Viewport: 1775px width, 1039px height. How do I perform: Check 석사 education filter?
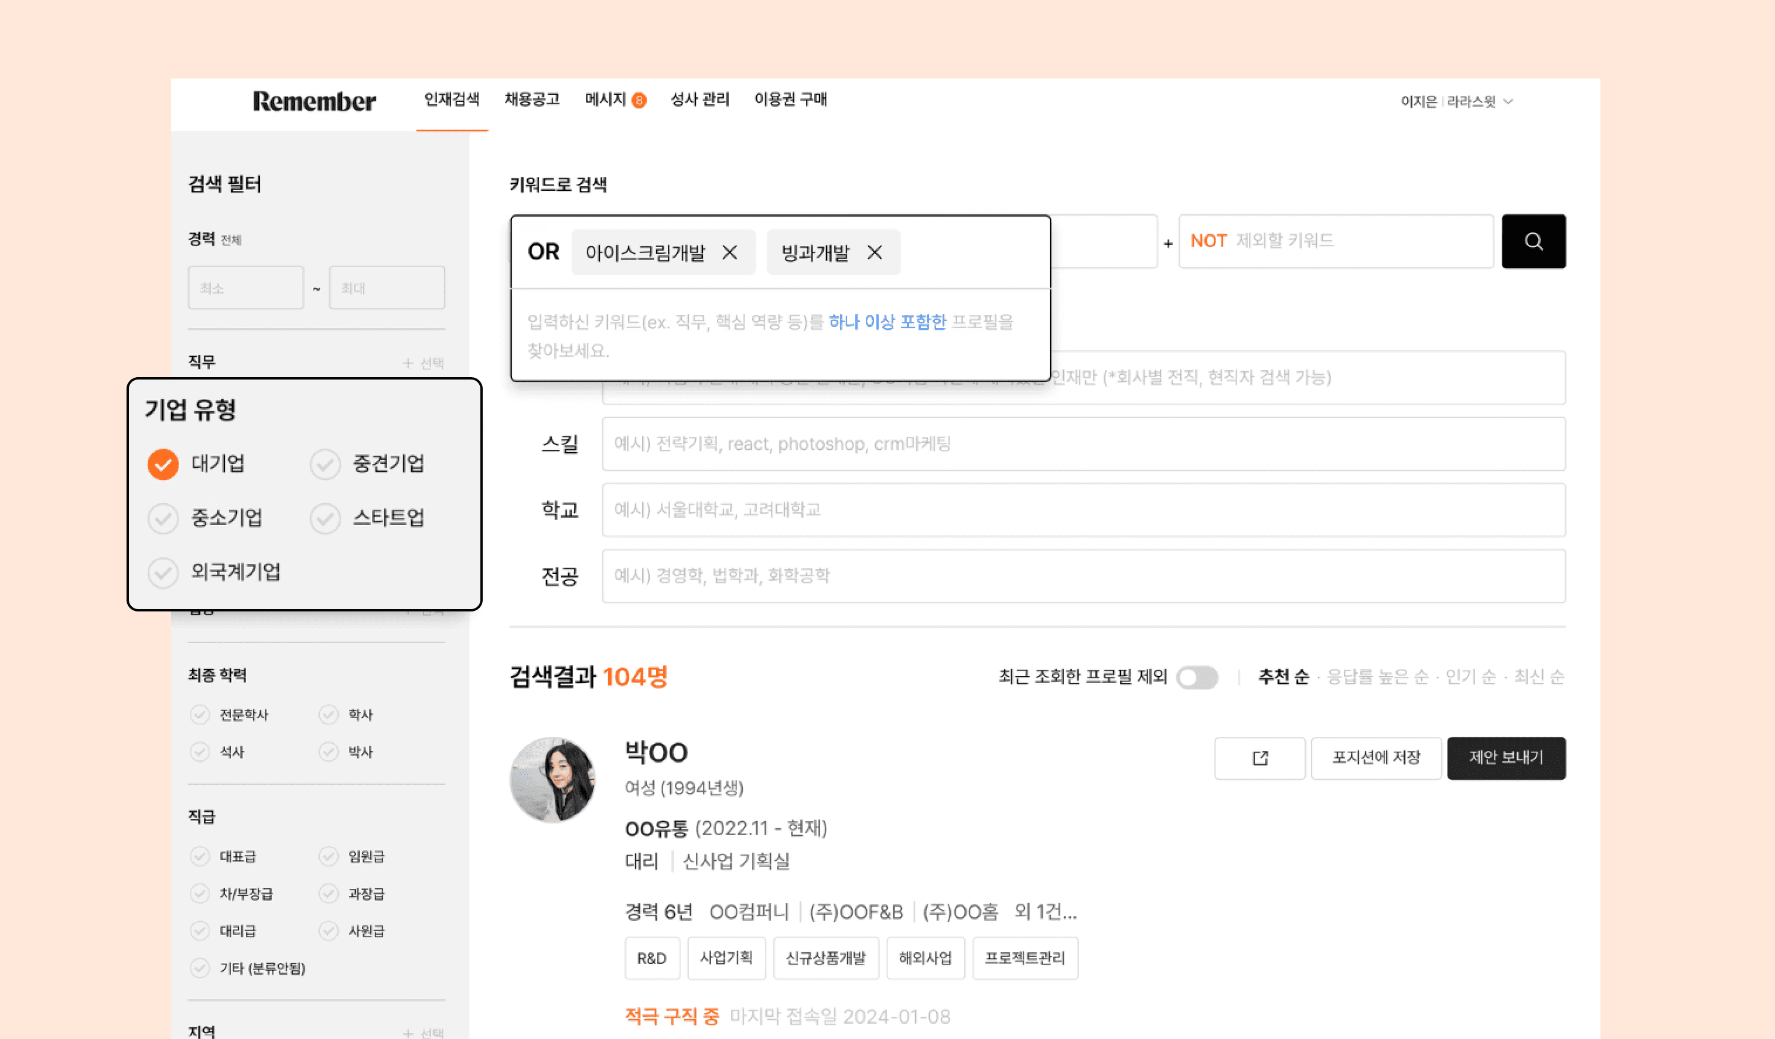pyautogui.click(x=200, y=751)
